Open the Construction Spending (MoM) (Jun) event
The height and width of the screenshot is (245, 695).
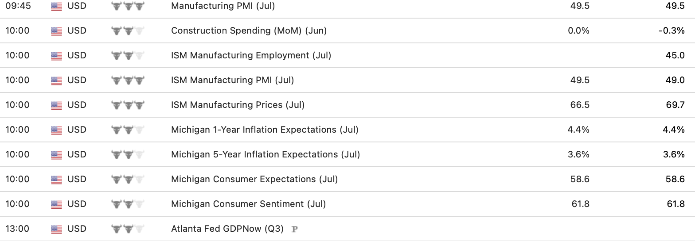point(249,31)
